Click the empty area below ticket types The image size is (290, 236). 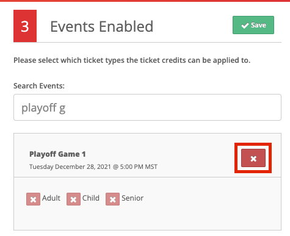coord(147,218)
